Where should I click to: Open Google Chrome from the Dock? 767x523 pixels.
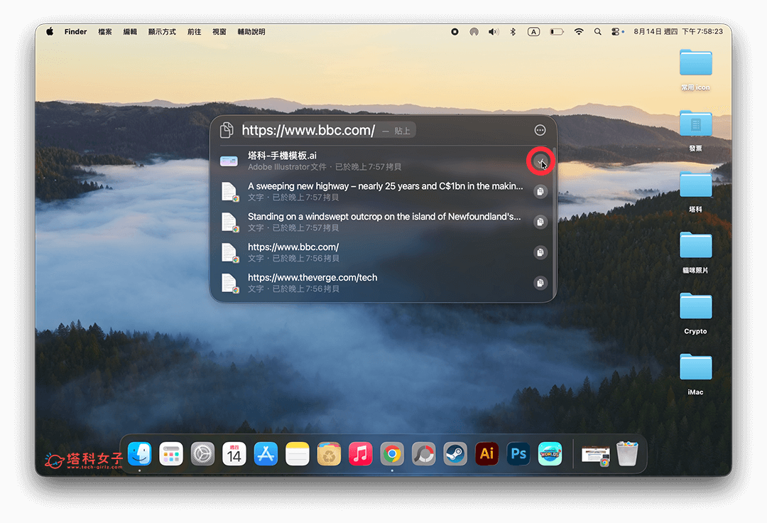(391, 453)
